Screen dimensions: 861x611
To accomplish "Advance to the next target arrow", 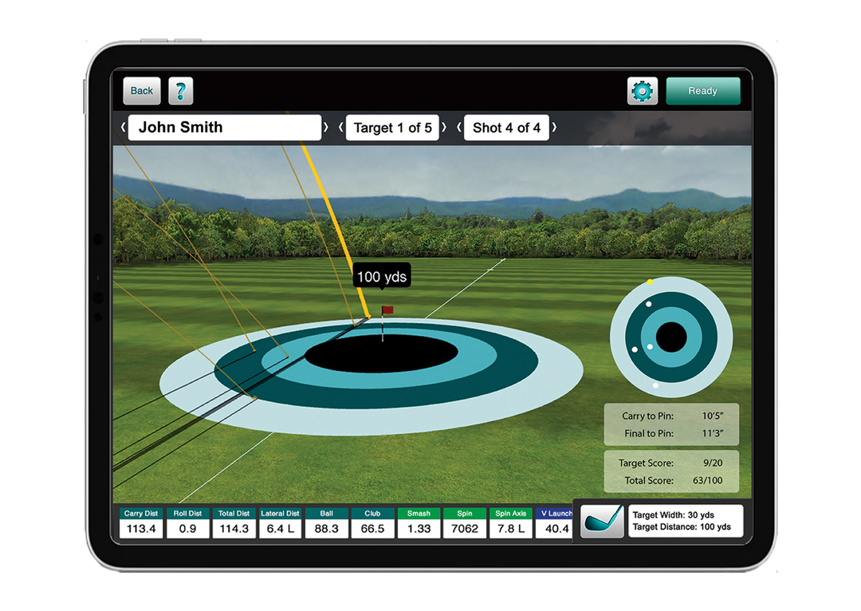I will [445, 128].
